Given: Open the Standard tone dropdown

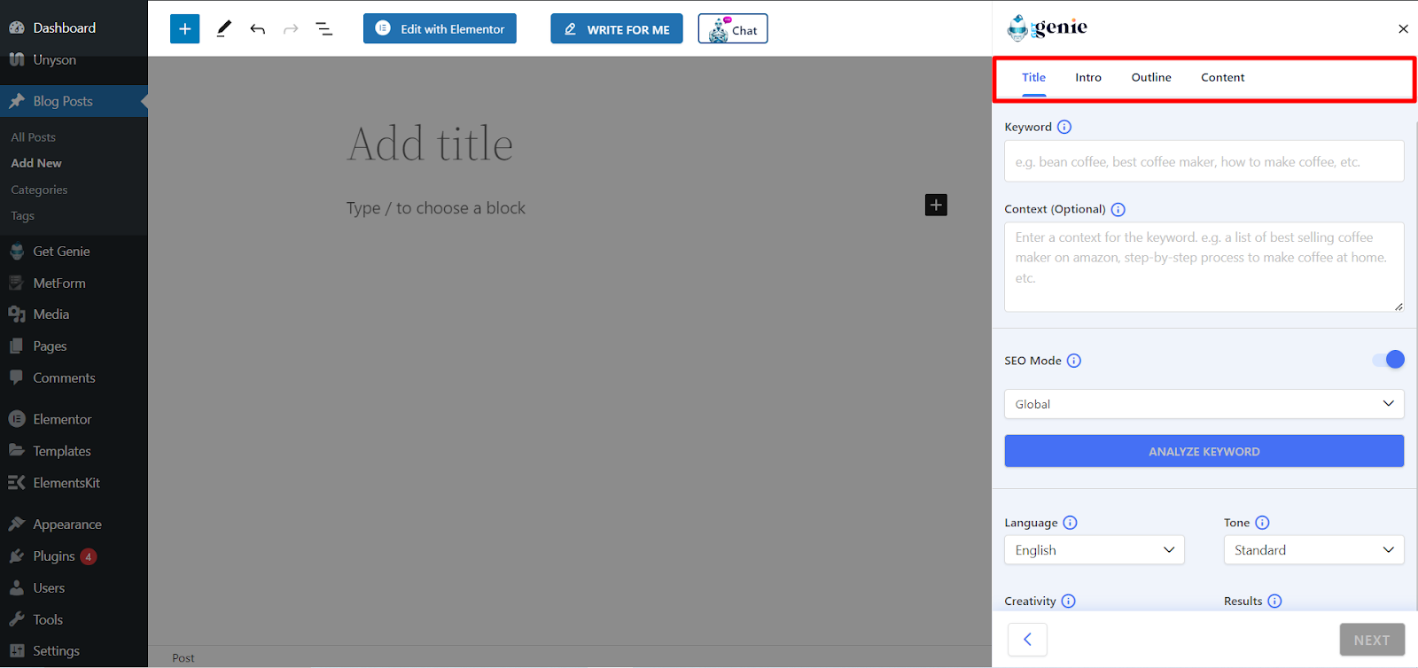Looking at the screenshot, I should click(1313, 550).
